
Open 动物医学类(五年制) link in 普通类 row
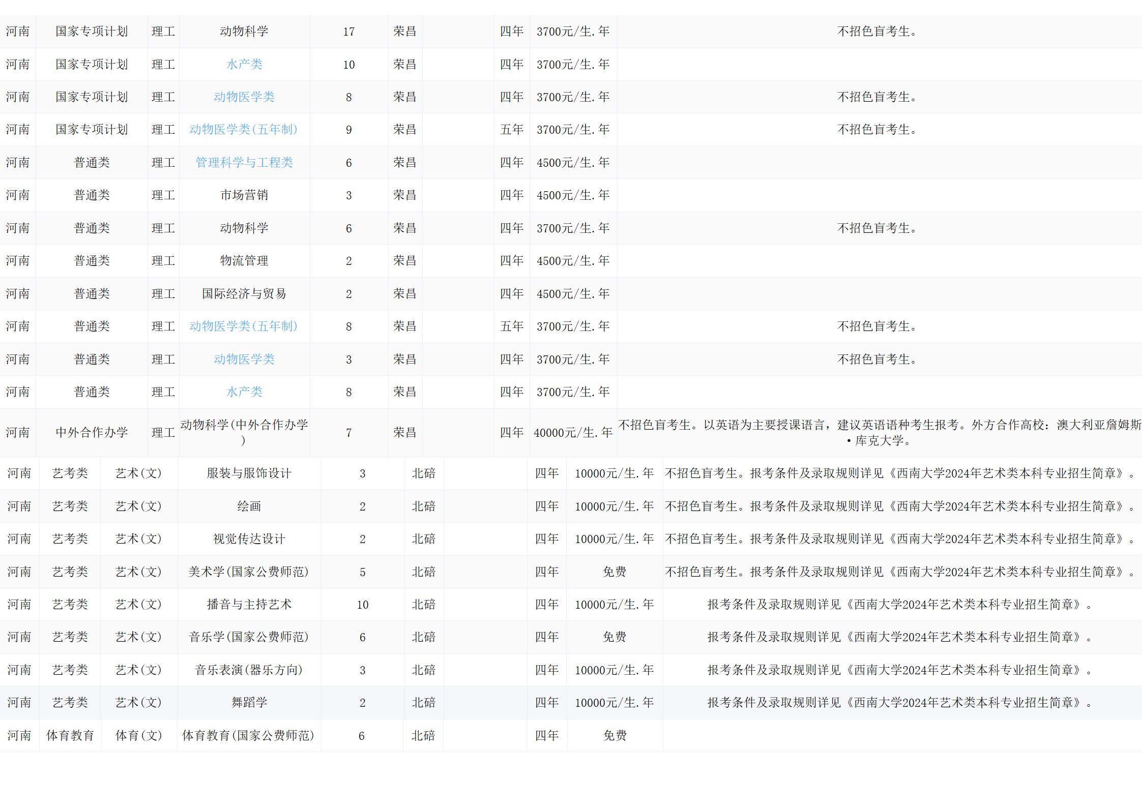click(x=244, y=326)
